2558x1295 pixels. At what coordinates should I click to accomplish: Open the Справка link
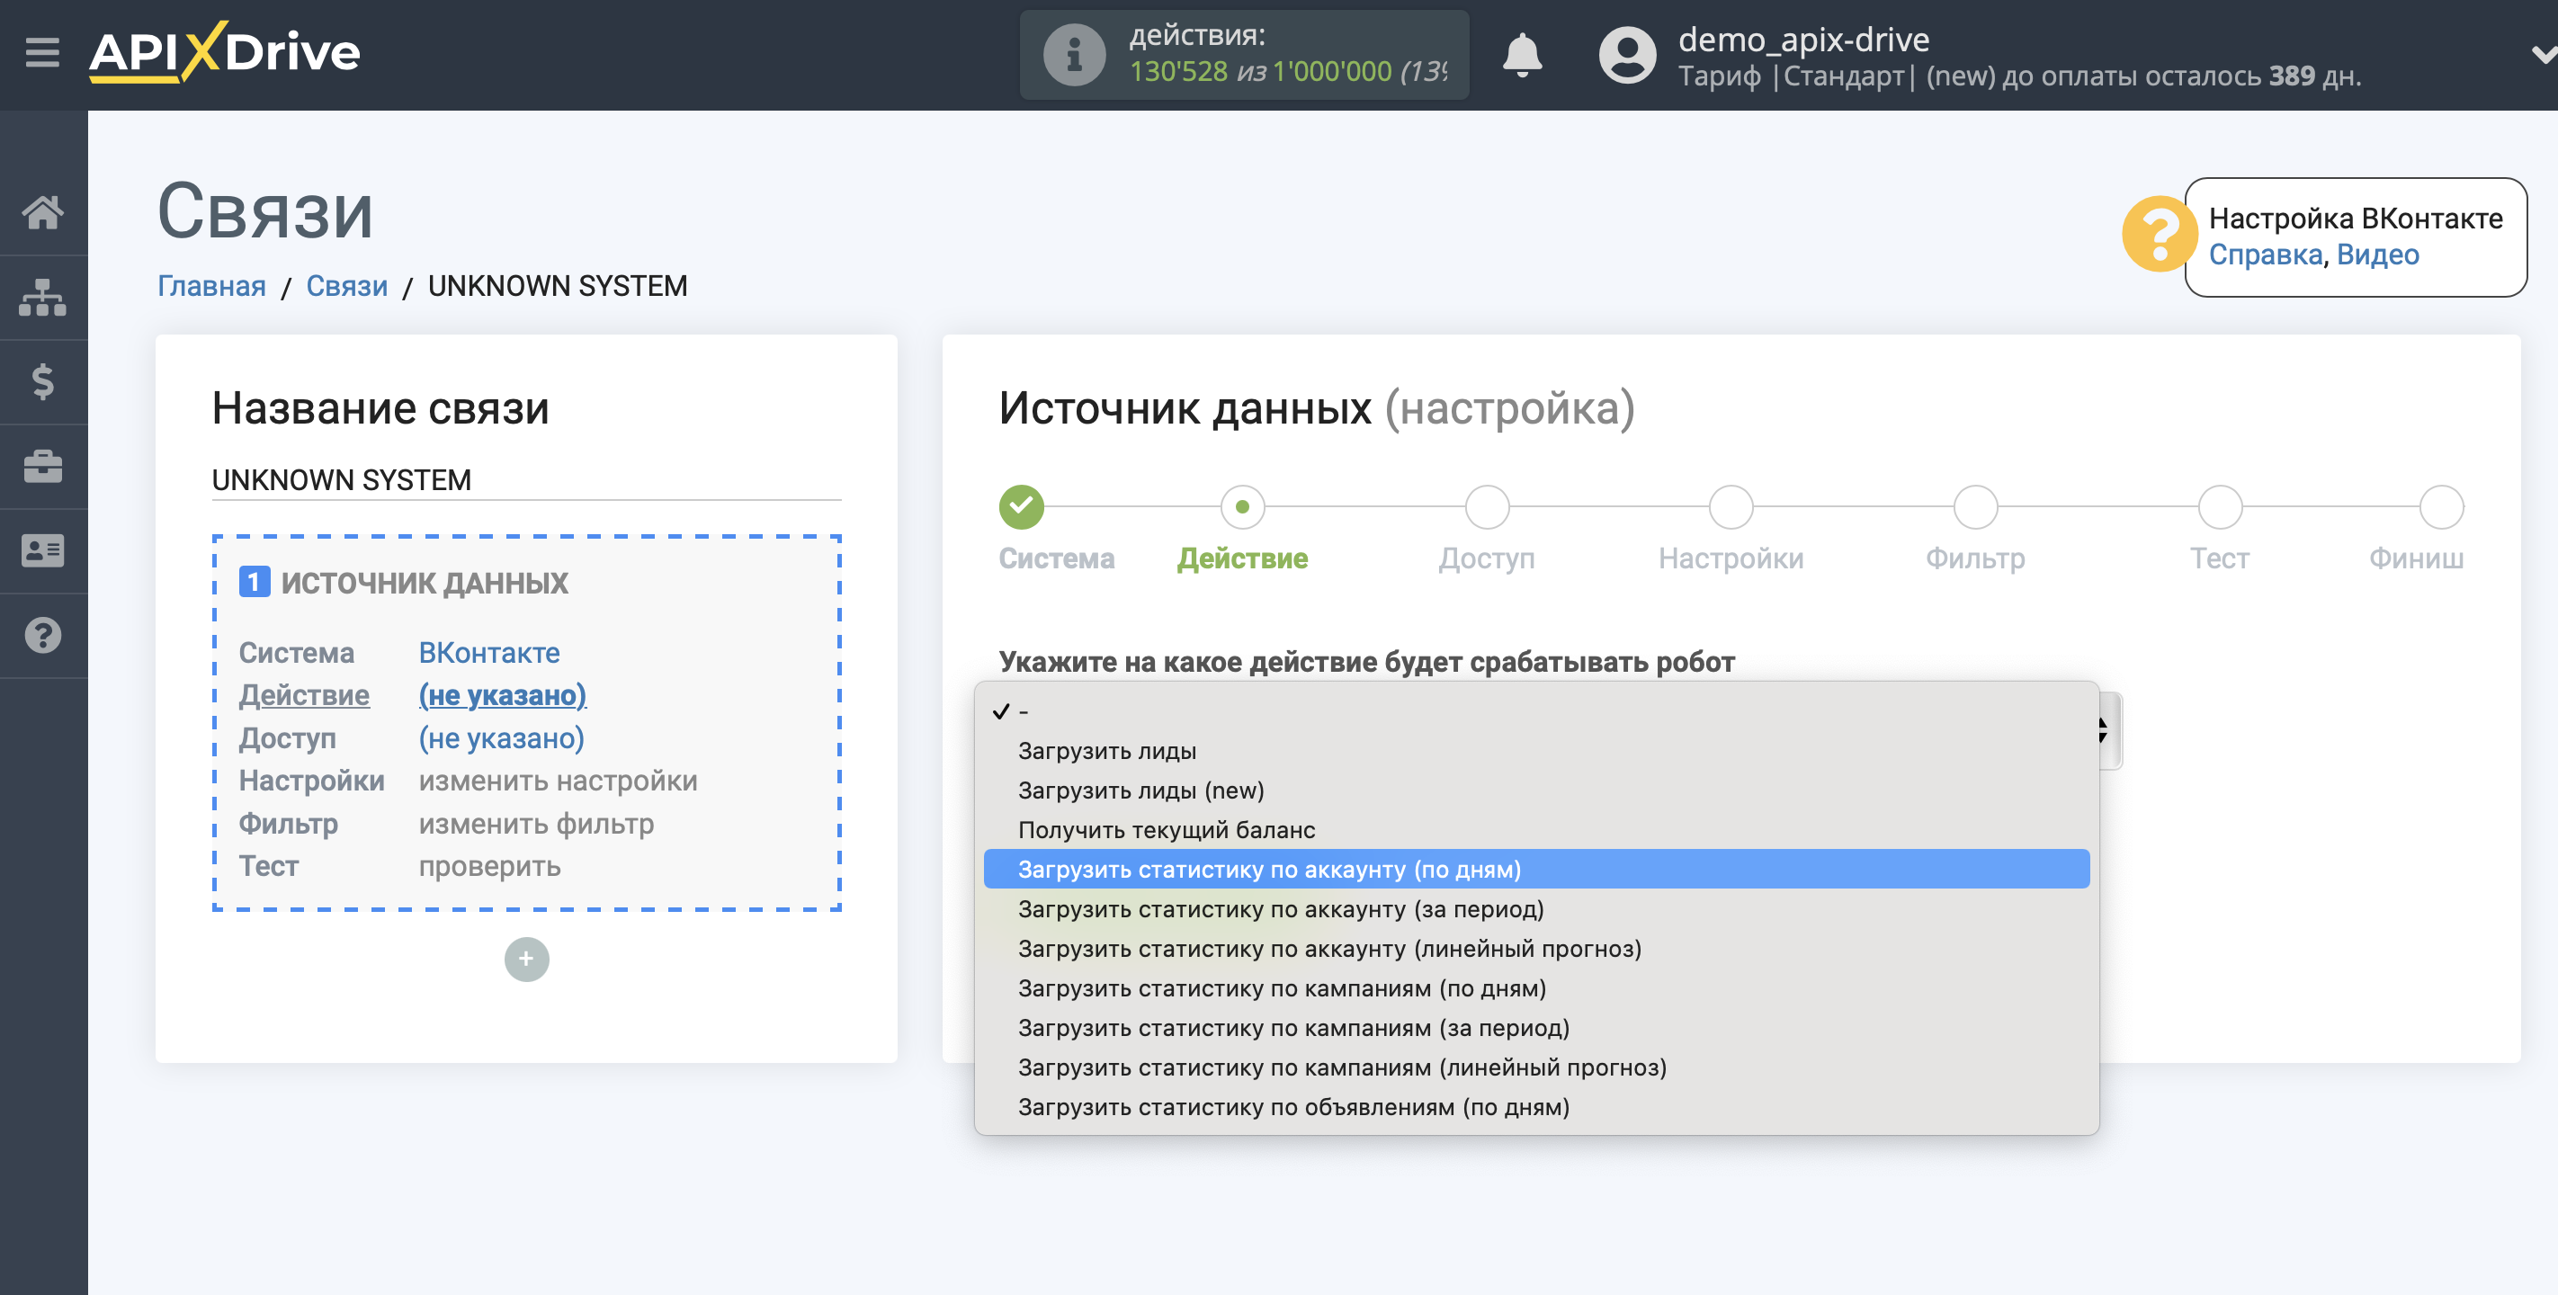coord(2265,255)
